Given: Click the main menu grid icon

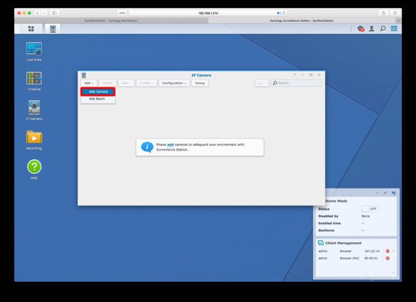Looking at the screenshot, I should click(31, 29).
